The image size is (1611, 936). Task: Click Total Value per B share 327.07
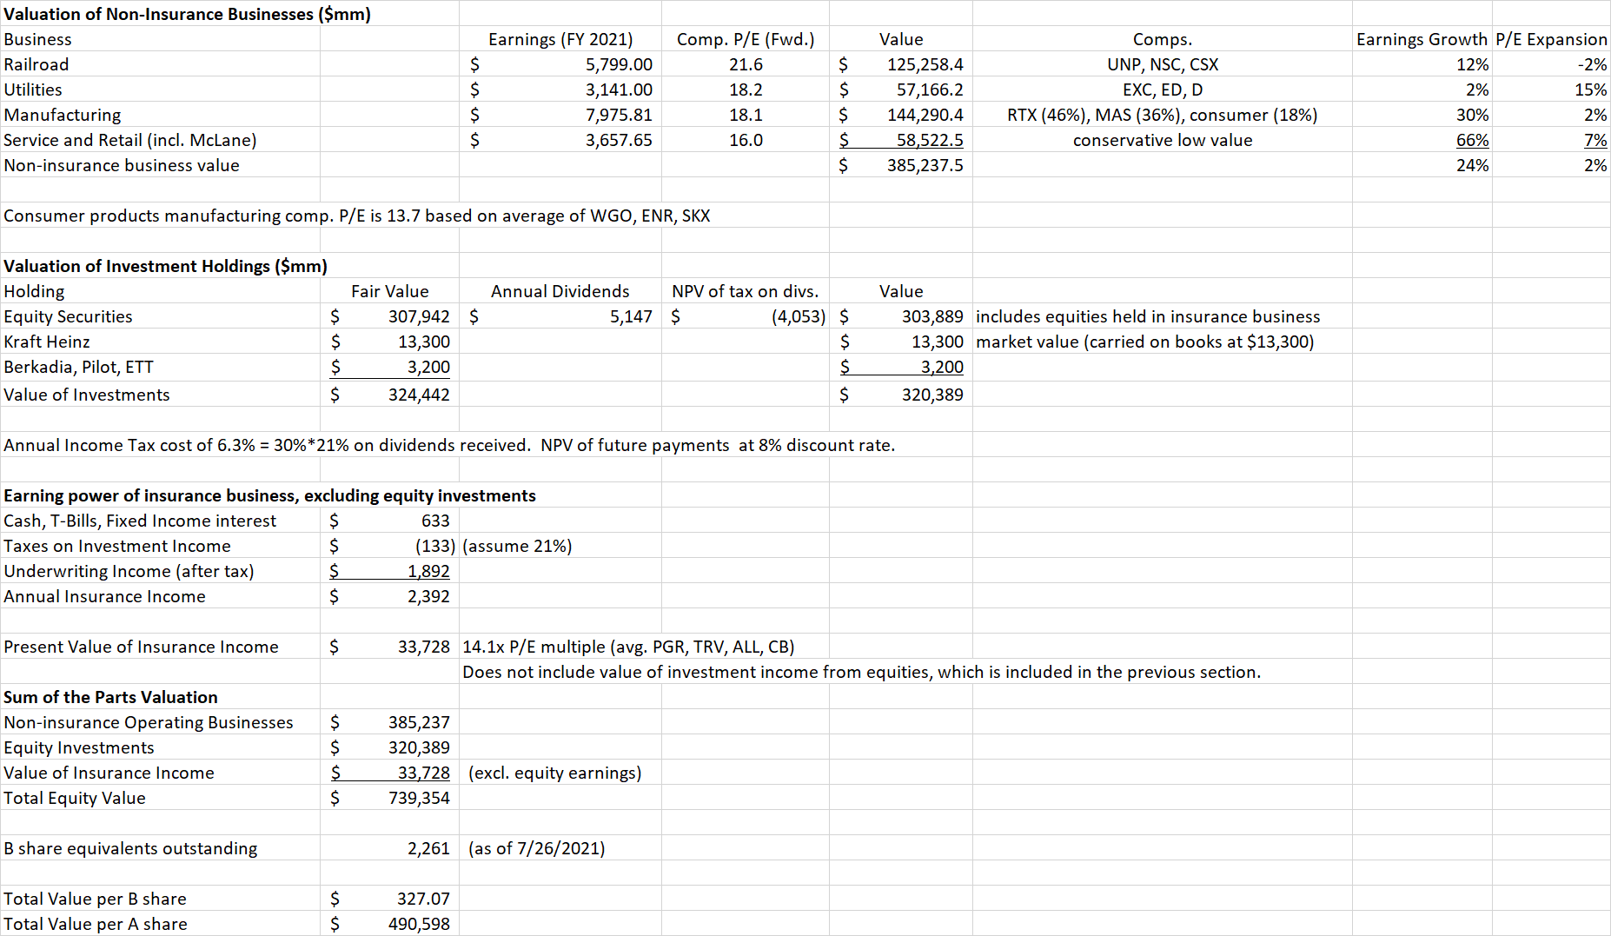pyautogui.click(x=423, y=899)
